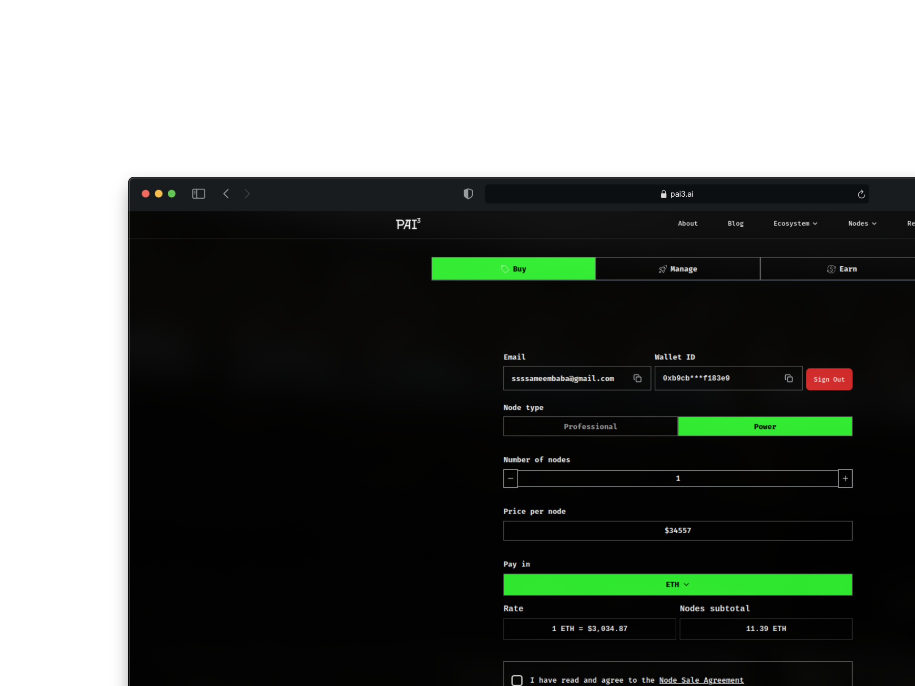Screen dimensions: 915x686
Task: Click the privacy shield icon
Action: 468,194
